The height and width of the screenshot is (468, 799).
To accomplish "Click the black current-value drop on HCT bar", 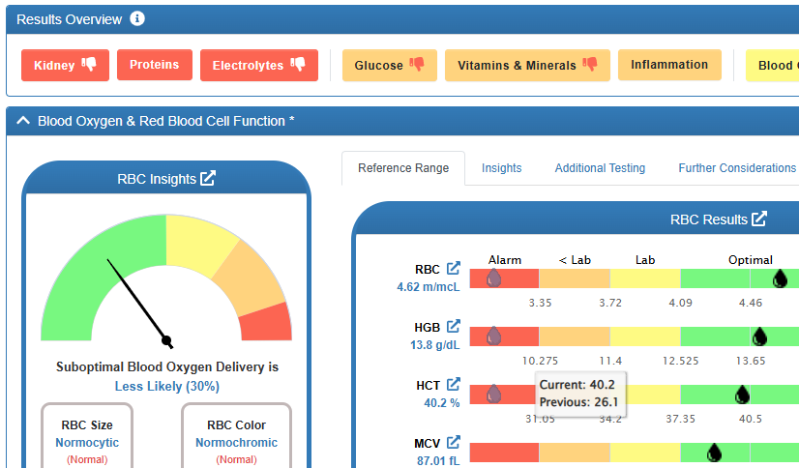I will (x=743, y=395).
